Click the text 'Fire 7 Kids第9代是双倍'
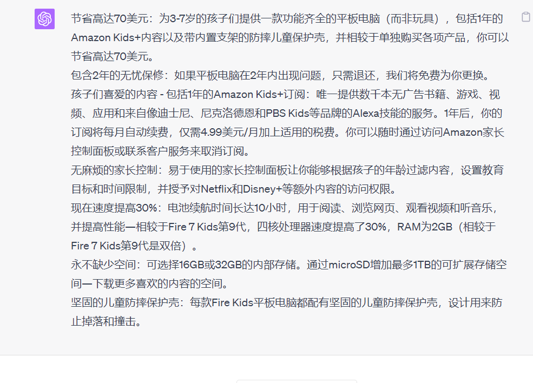This screenshot has height=383, width=533. (128, 246)
